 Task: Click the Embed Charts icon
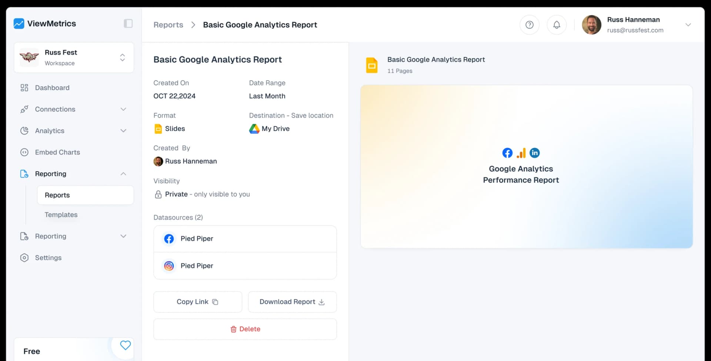(x=24, y=152)
